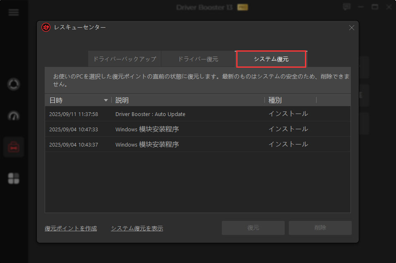The width and height of the screenshot is (396, 263).
Task: Click インストール in the 10:47:33 row
Action: pyautogui.click(x=288, y=129)
